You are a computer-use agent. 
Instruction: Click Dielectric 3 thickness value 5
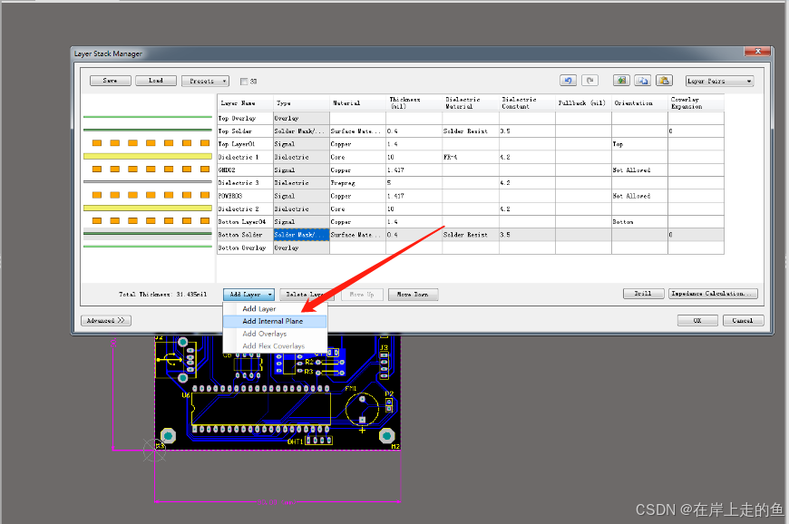coord(414,183)
